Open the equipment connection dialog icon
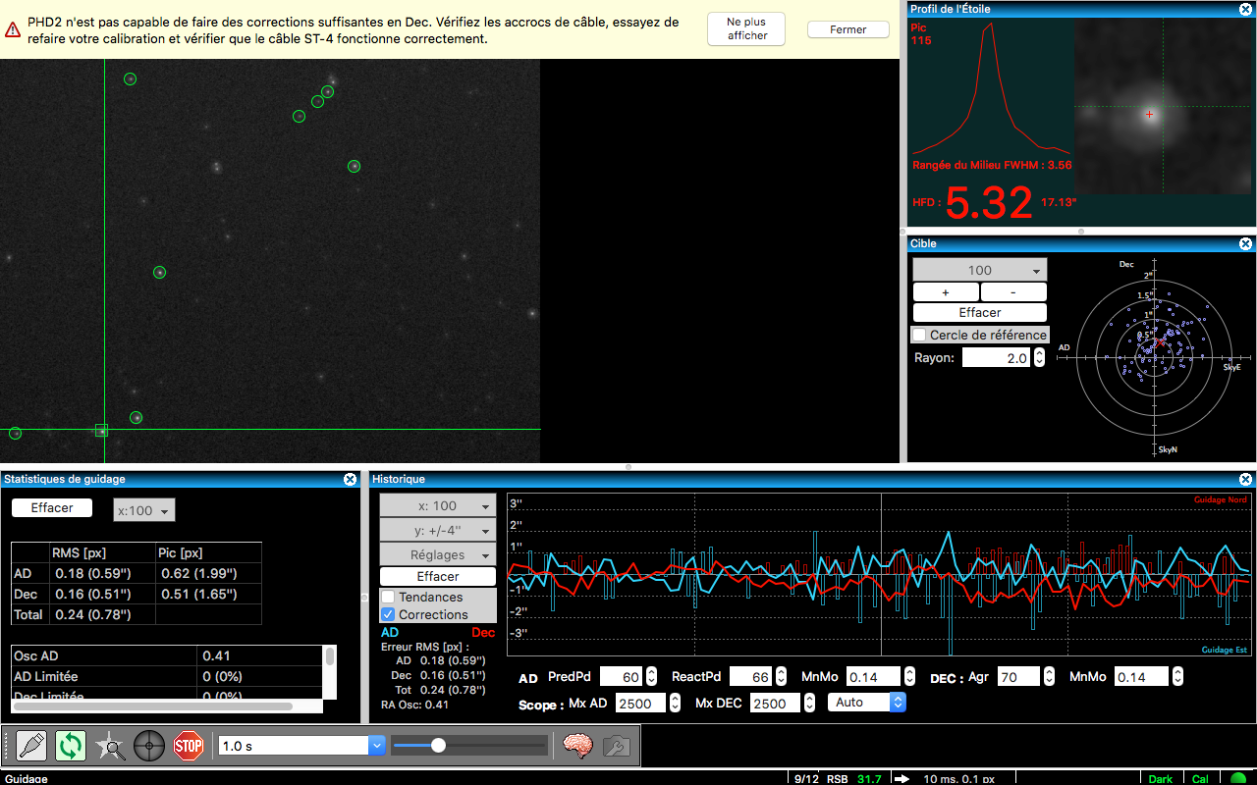The height and width of the screenshot is (785, 1257). [x=31, y=746]
